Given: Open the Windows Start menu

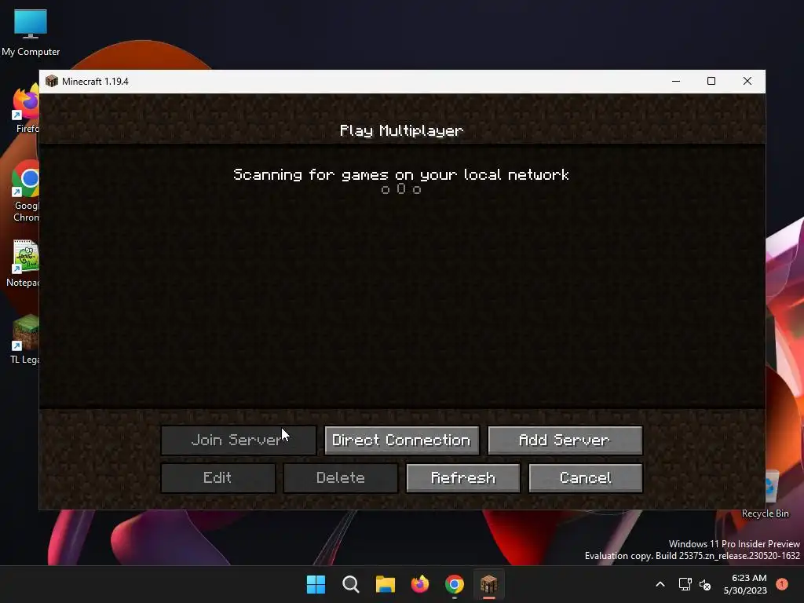Looking at the screenshot, I should pyautogui.click(x=316, y=584).
